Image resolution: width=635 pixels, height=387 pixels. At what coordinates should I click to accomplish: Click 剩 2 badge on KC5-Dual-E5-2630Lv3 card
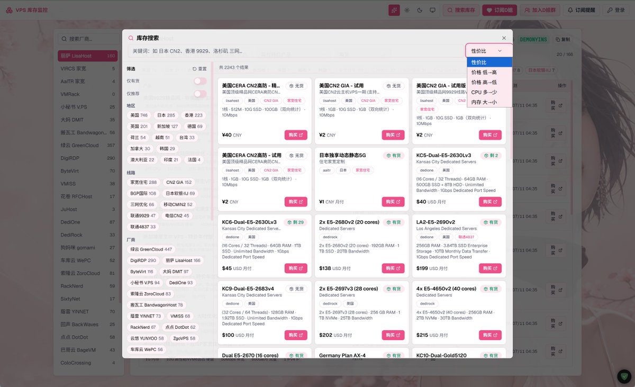pos(491,156)
